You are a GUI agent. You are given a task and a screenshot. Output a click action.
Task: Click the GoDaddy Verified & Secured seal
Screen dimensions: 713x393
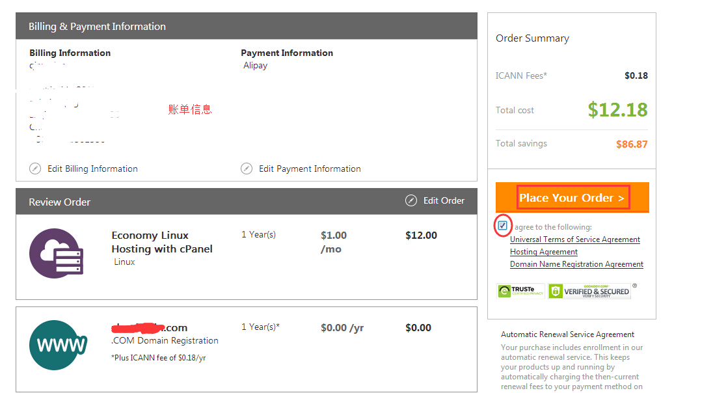(x=589, y=291)
